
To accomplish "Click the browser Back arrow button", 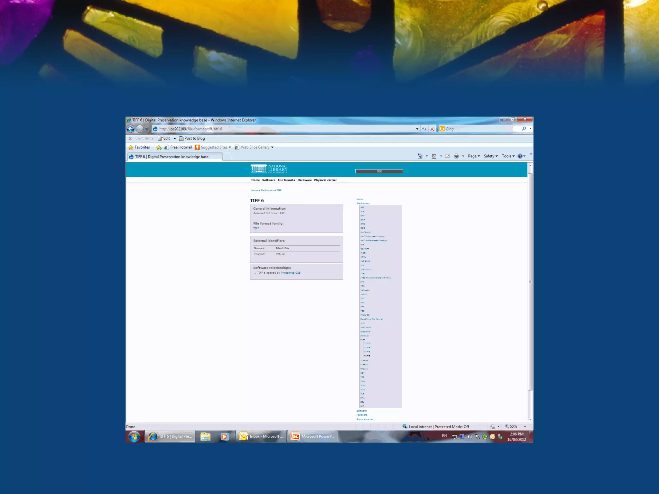I will point(130,129).
